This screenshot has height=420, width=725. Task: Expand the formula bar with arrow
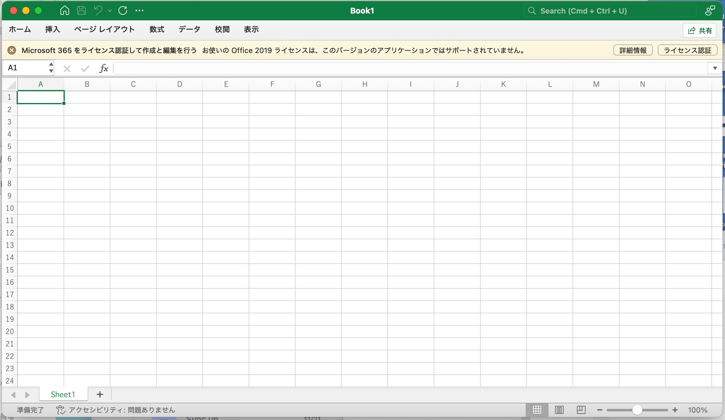(x=715, y=68)
